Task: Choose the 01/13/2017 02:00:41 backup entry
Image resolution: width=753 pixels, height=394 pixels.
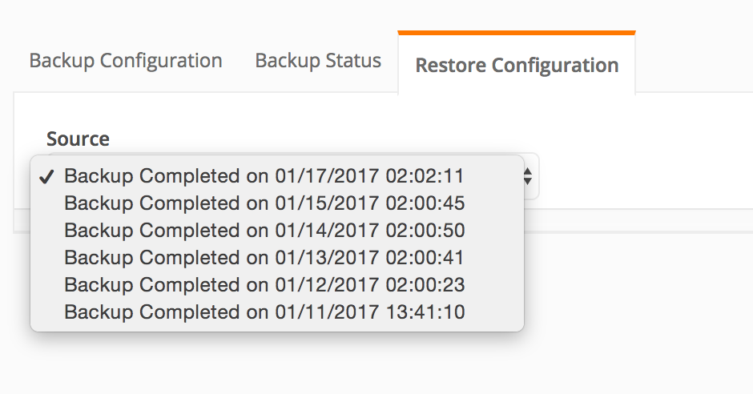Action: point(264,258)
